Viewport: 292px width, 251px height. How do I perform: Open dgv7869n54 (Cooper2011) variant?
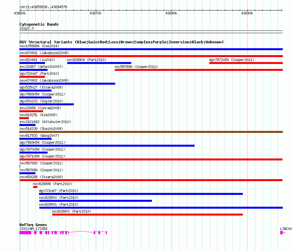(x=42, y=142)
